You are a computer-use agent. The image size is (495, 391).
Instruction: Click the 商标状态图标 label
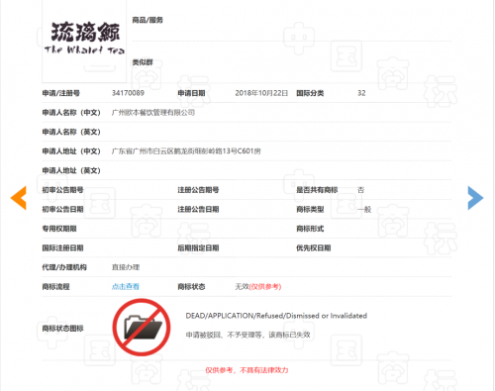click(x=62, y=329)
